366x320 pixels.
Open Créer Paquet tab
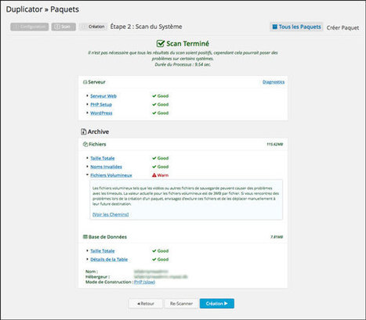tap(342, 27)
